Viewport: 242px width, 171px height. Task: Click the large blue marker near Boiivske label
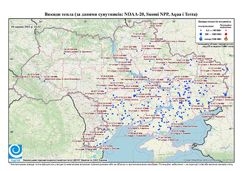[225, 94]
